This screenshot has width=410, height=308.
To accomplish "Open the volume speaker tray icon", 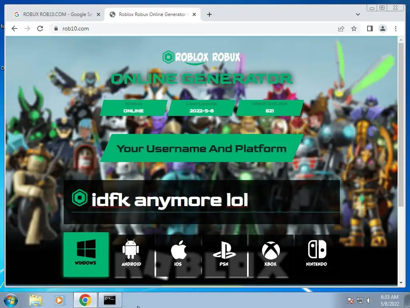I will [369, 301].
